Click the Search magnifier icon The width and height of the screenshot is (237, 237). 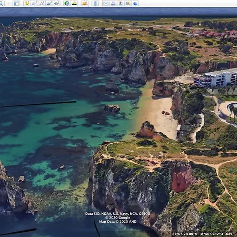2,3
